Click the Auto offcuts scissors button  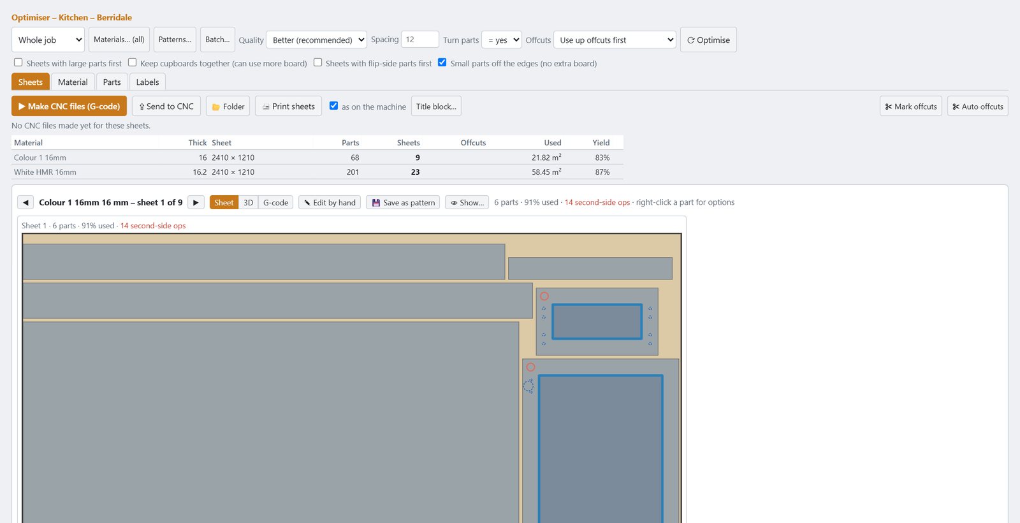tap(977, 106)
